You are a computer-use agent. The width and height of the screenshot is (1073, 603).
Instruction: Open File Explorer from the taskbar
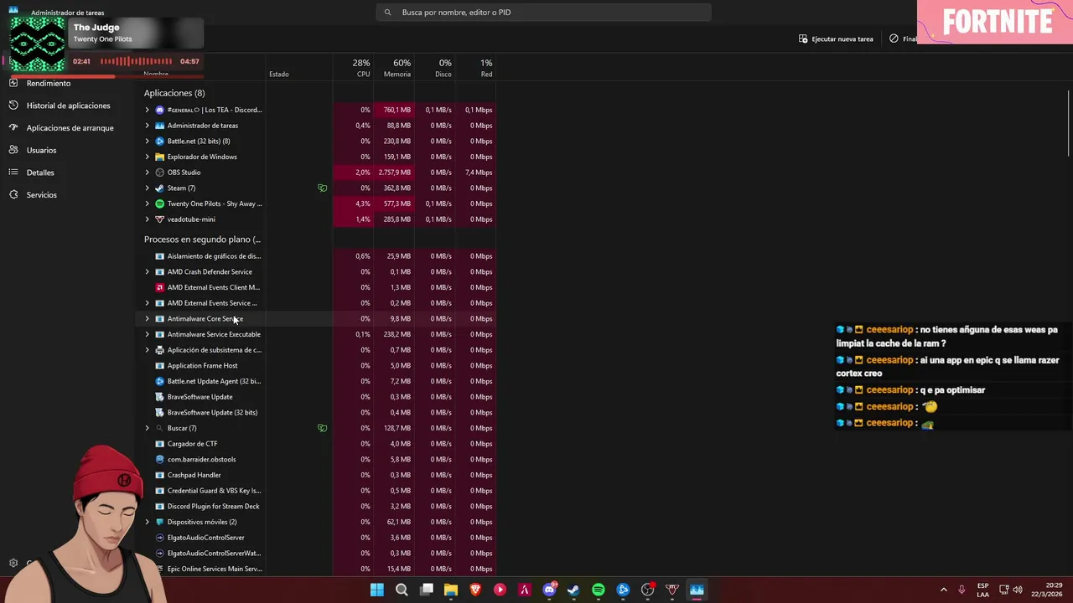pyautogui.click(x=451, y=590)
